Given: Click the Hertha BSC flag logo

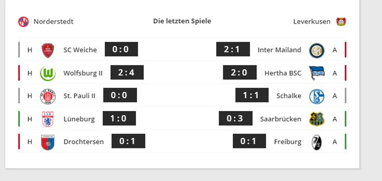Looking at the screenshot, I should (317, 73).
